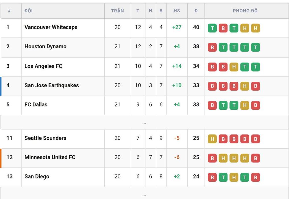The height and width of the screenshot is (199, 289).
Task: Open the Vancouver Whitecaps team link
Action: [x=51, y=27]
